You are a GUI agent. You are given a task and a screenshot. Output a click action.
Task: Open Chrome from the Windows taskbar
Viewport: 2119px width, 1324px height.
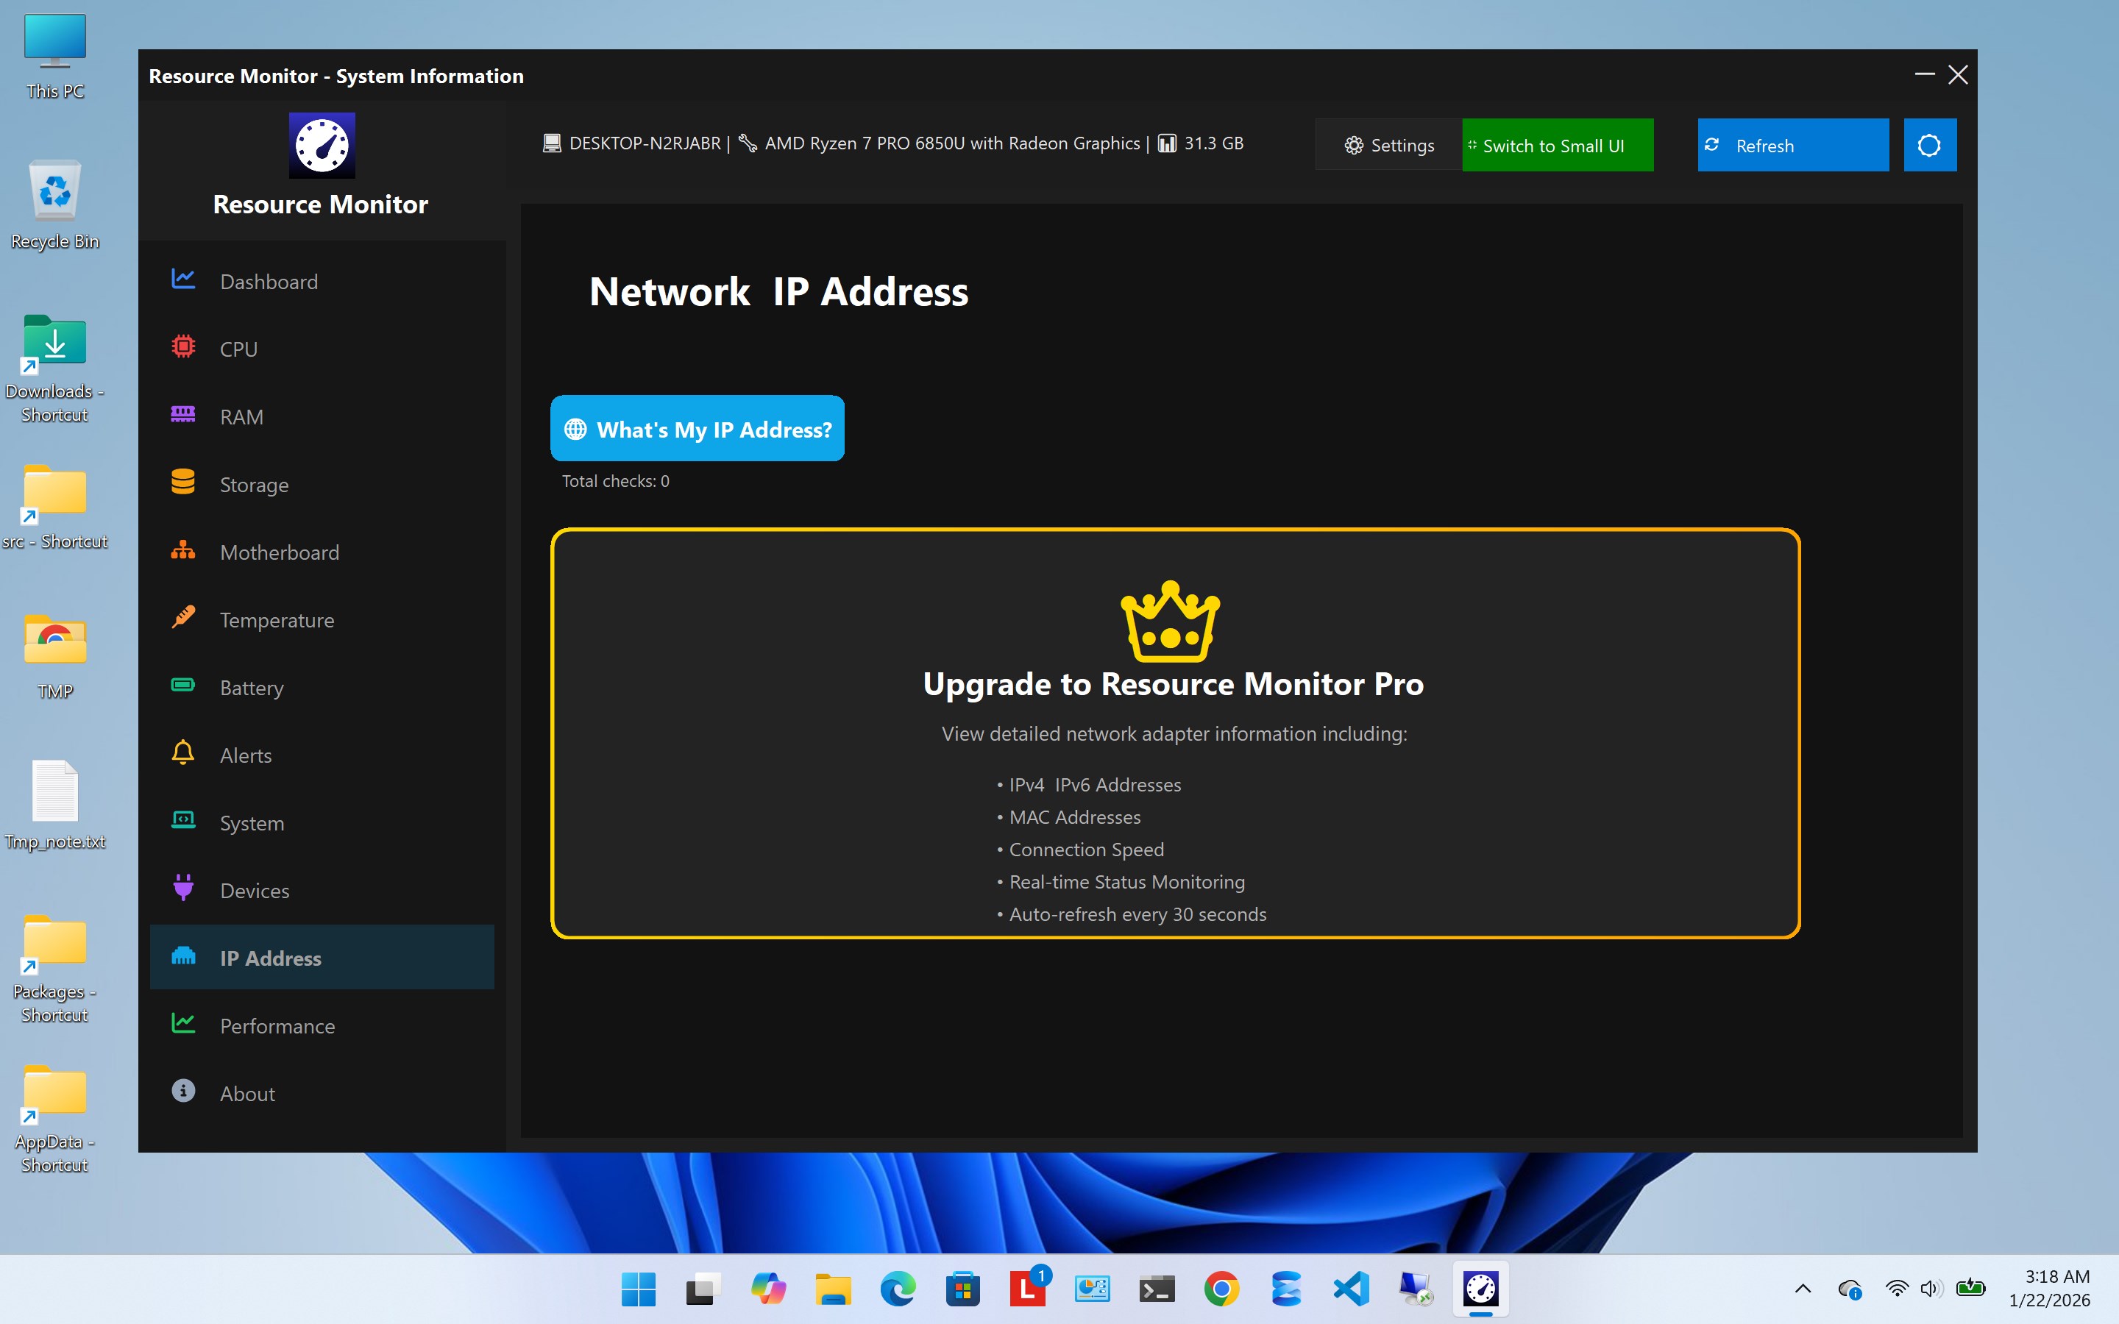coord(1221,1289)
